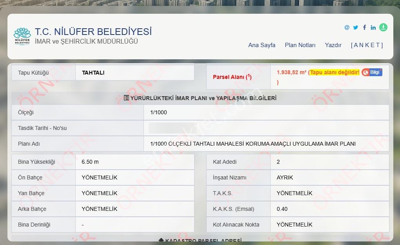This screenshot has height=245, width=400.
Task: Open the [ANKET] survey link
Action: tap(367, 45)
